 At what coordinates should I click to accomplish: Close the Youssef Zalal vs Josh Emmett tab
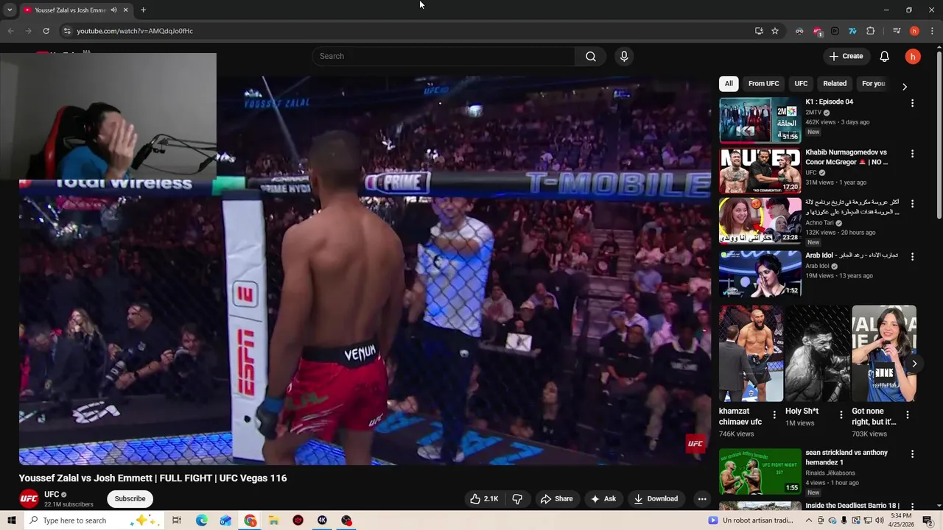tap(126, 10)
